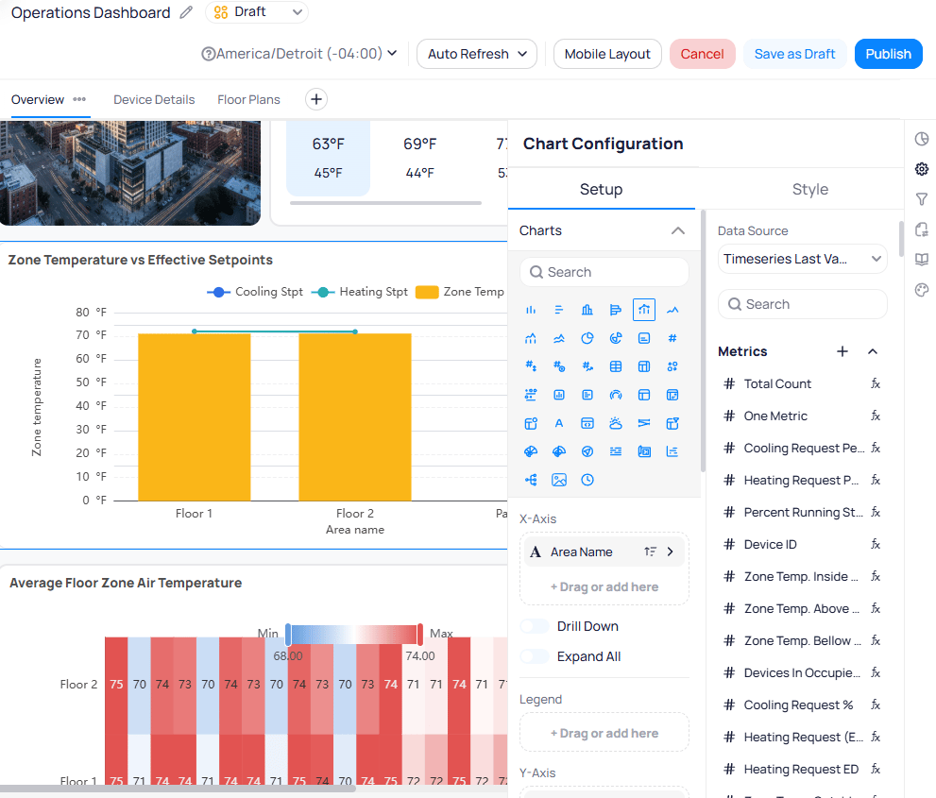The height and width of the screenshot is (798, 936).
Task: Switch to the Floor Plans tab
Action: [x=249, y=100]
